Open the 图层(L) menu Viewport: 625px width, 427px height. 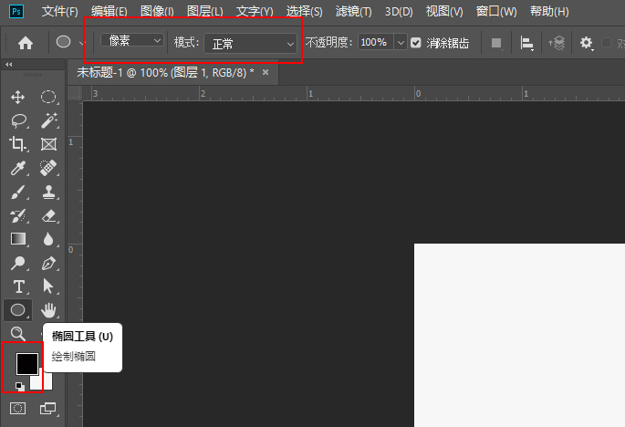[x=204, y=12]
